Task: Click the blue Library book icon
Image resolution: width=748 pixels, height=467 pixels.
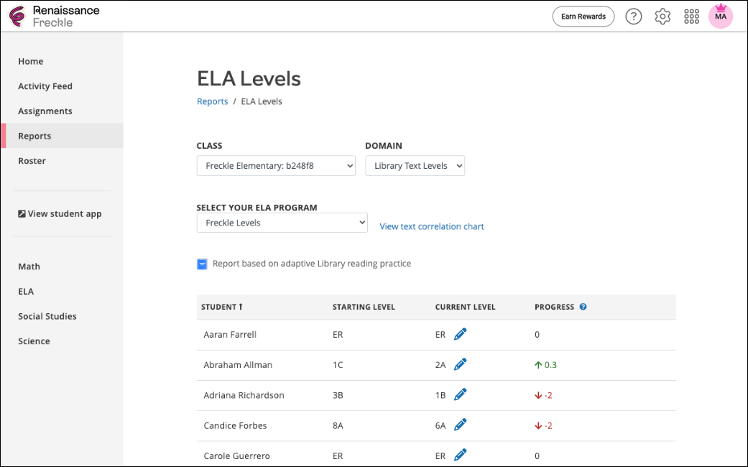Action: 202,264
